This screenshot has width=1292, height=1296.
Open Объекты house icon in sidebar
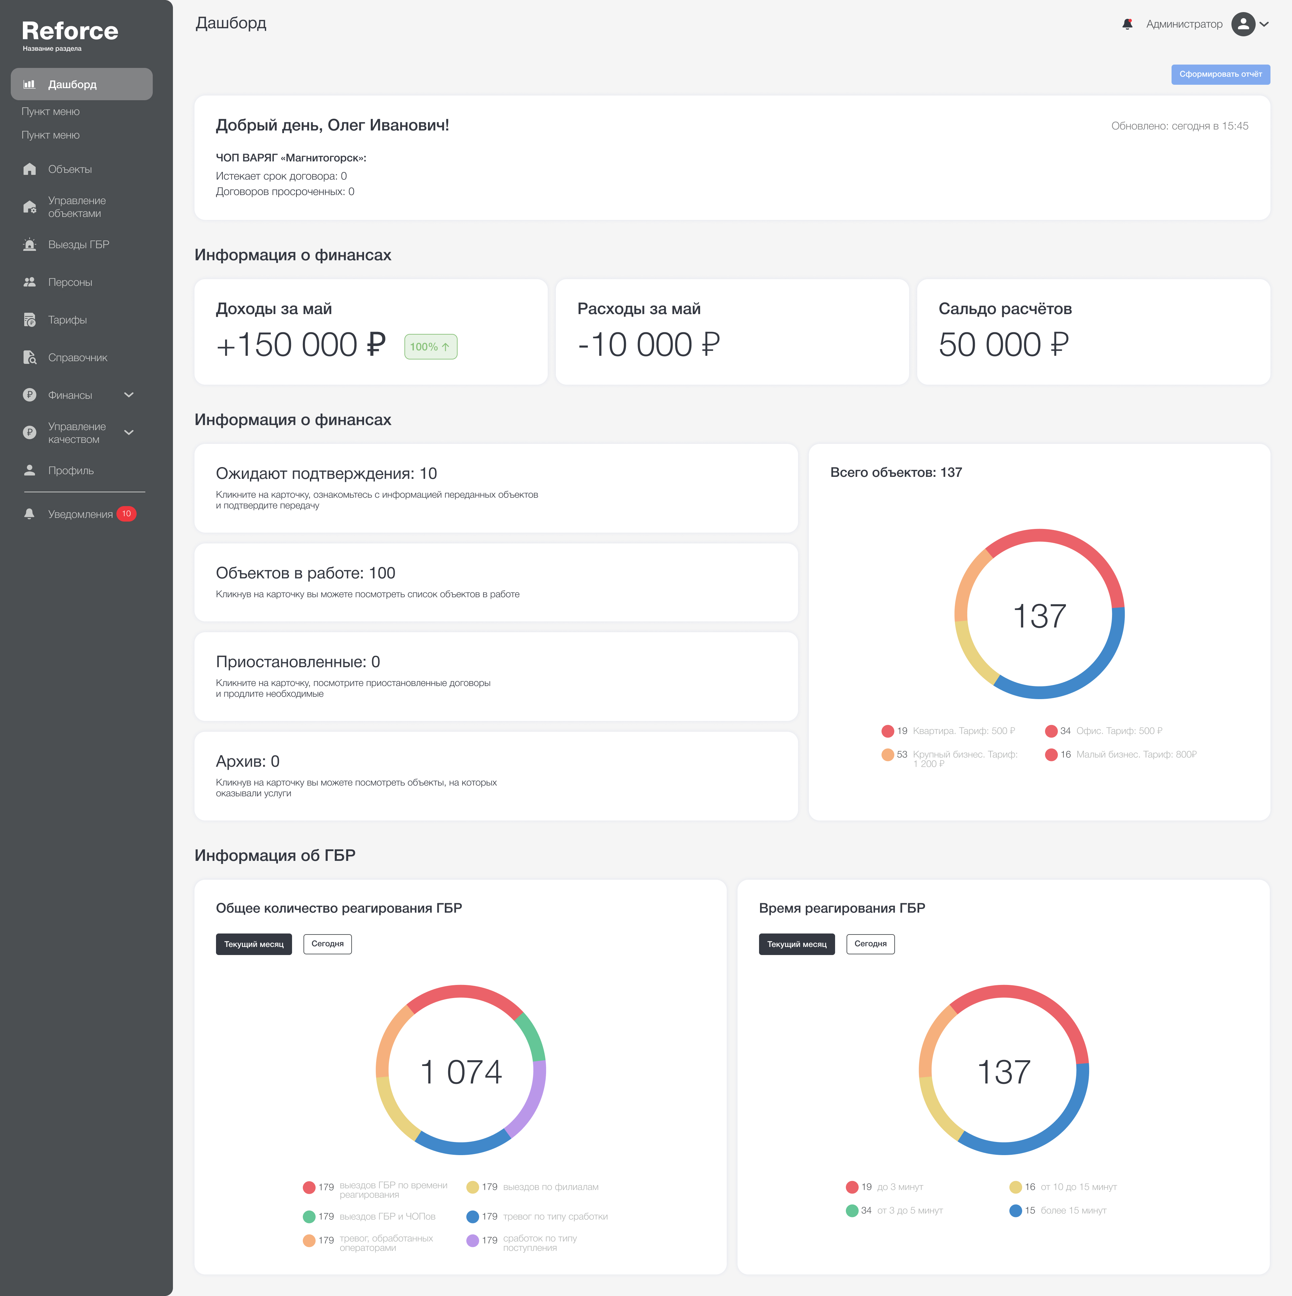click(30, 169)
